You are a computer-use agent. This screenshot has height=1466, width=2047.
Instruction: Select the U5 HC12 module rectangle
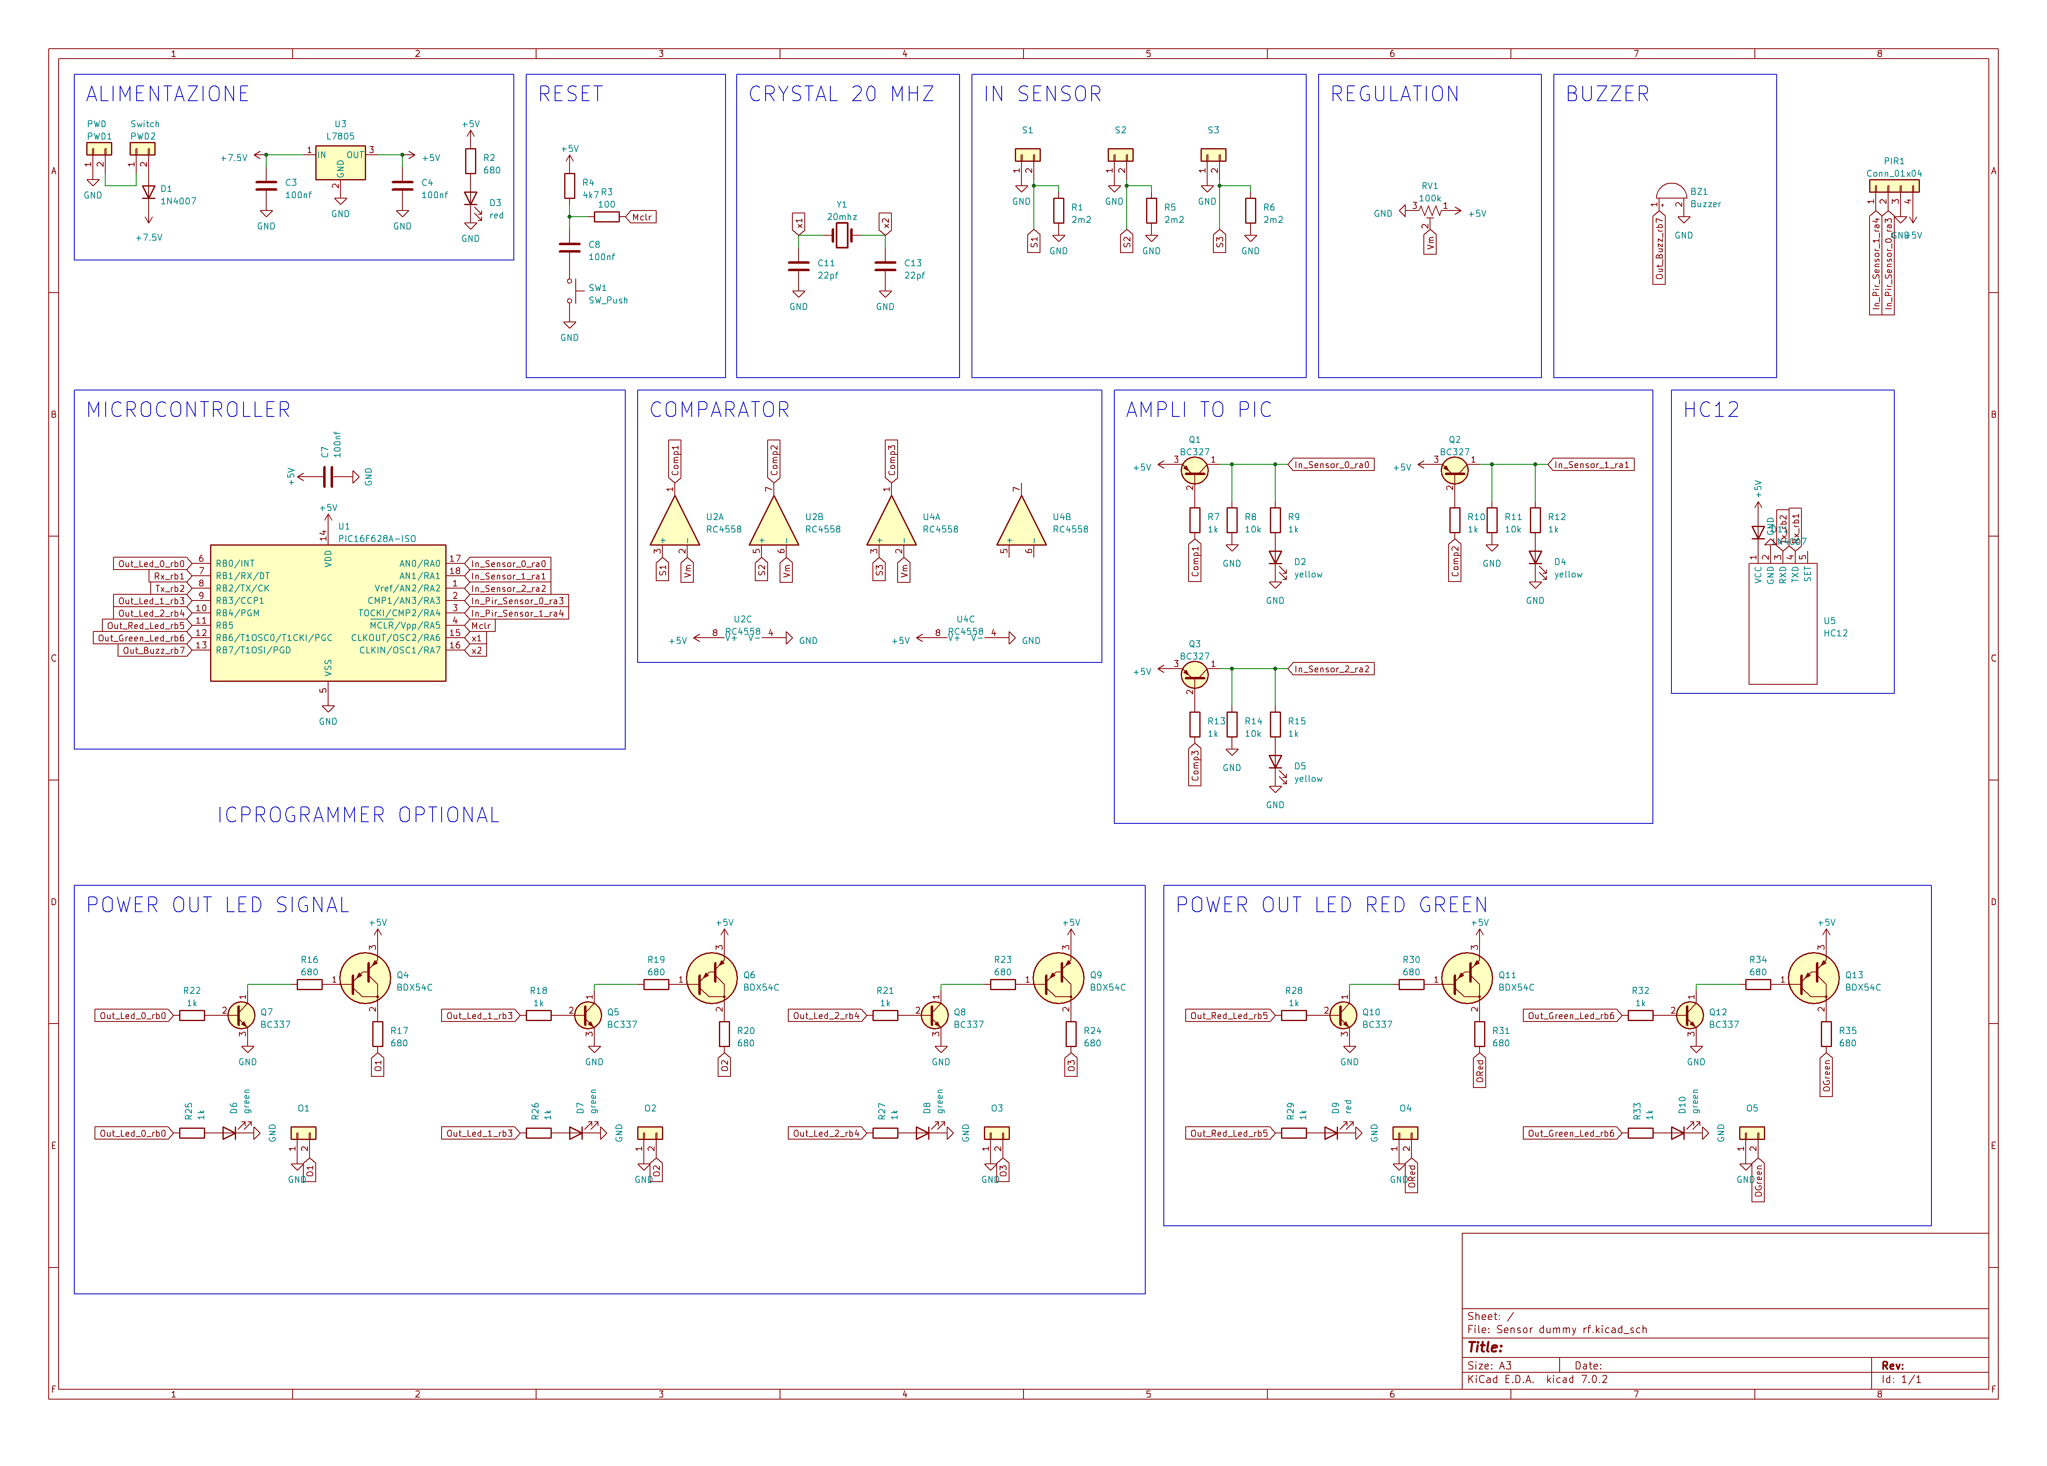tap(1782, 624)
